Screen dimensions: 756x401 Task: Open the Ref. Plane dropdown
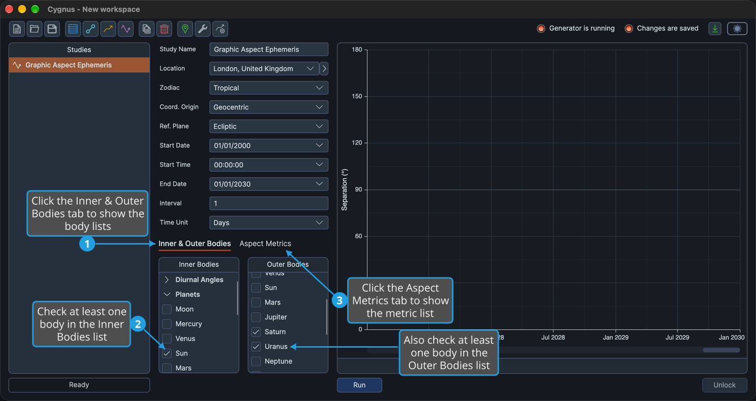click(269, 126)
